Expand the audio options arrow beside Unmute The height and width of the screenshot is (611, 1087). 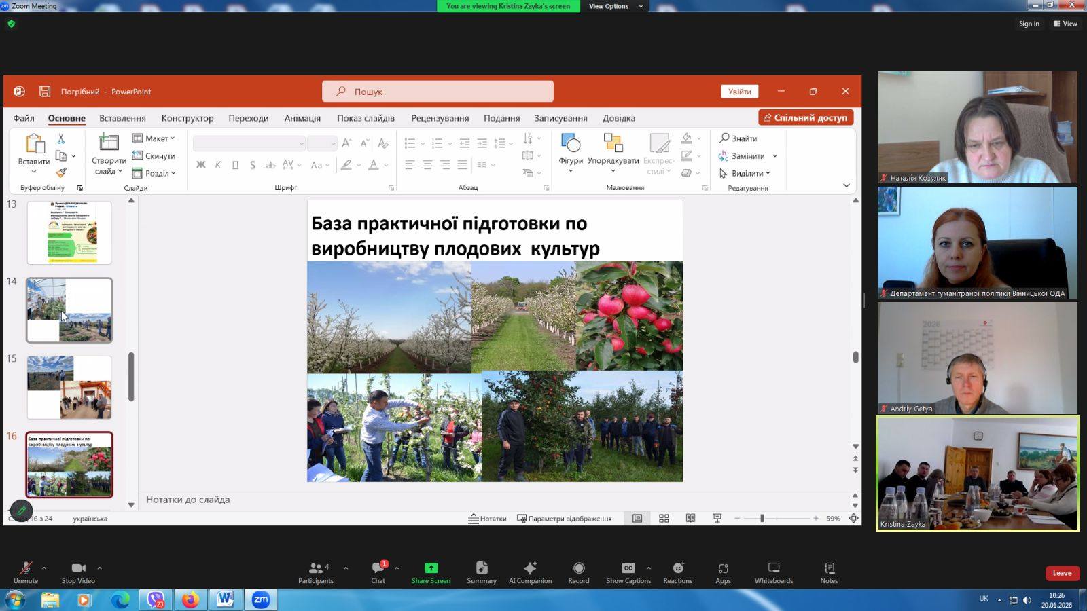(x=44, y=568)
